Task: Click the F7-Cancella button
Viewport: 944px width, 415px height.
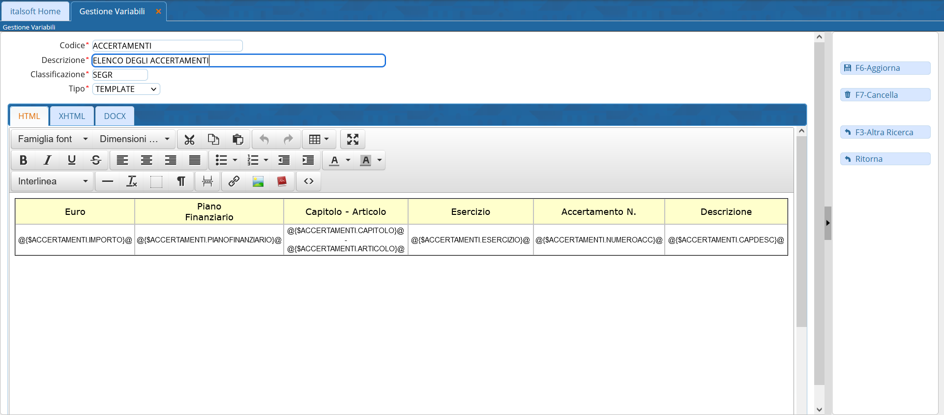Action: (885, 95)
